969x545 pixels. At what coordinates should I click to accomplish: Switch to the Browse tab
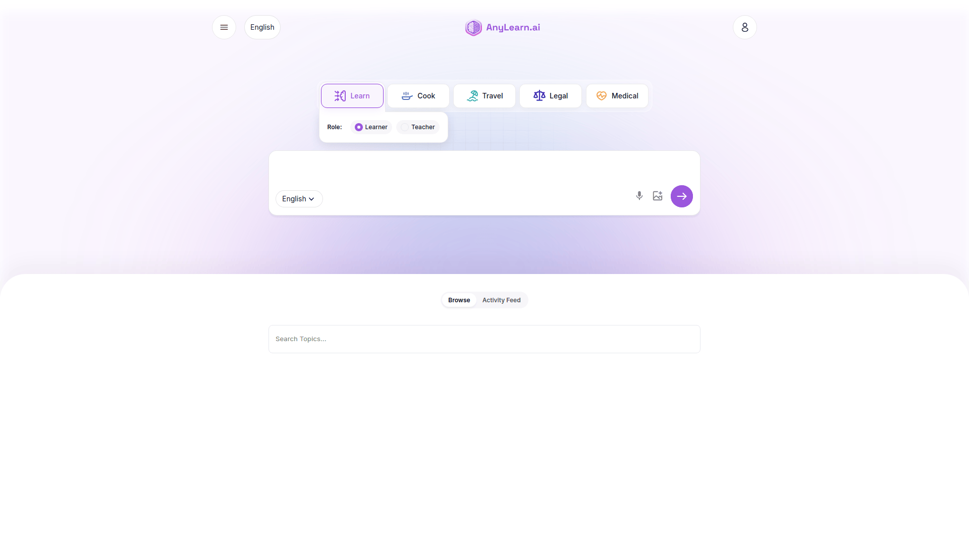coord(459,299)
